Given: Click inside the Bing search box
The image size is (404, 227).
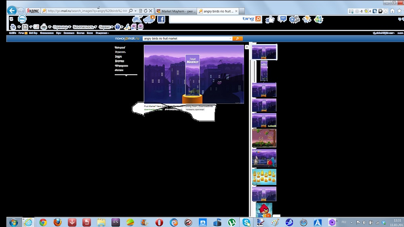Looking at the screenshot, I should tap(206, 19).
